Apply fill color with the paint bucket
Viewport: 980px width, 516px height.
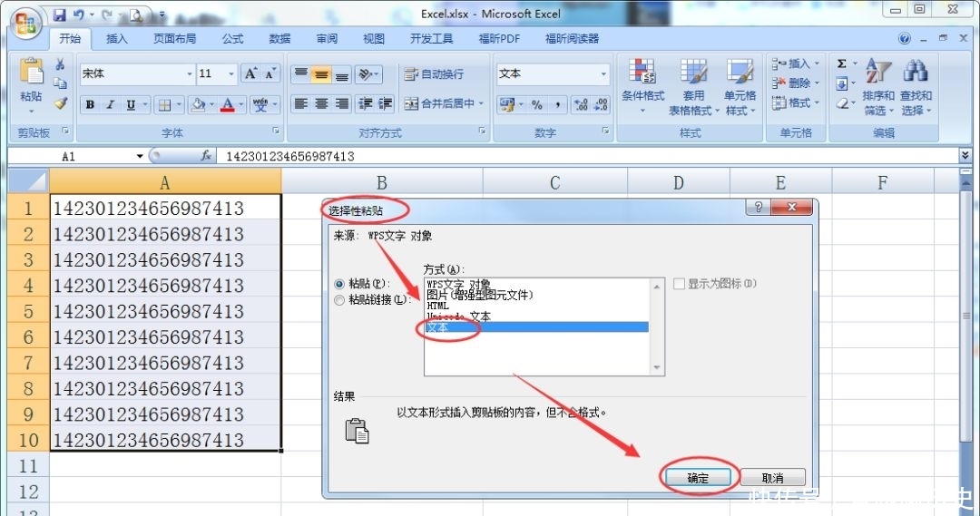point(199,104)
